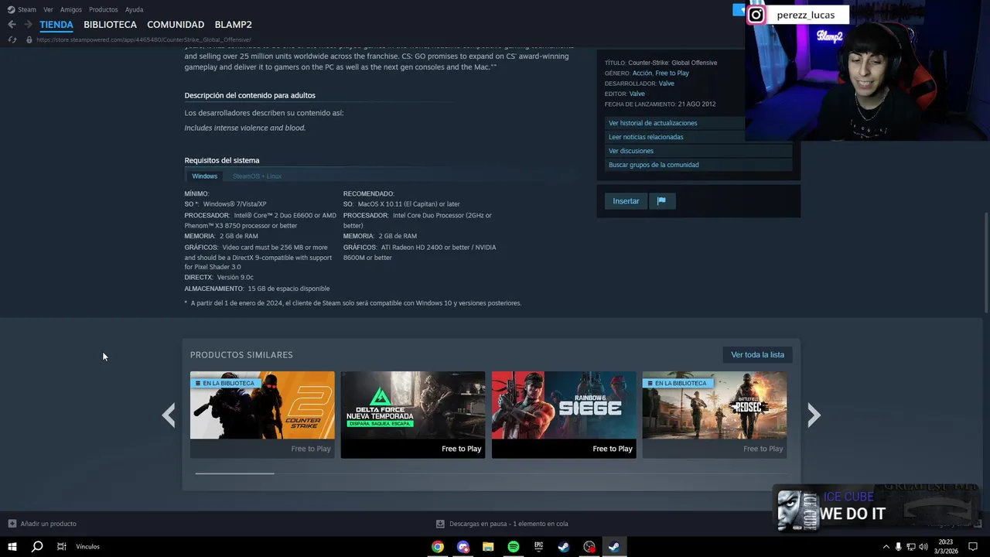Click the Insertar button
This screenshot has width=990, height=557.
pyautogui.click(x=626, y=201)
